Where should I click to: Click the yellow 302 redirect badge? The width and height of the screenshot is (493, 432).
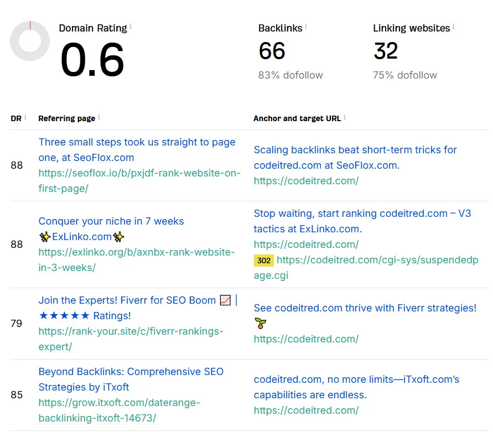click(263, 261)
